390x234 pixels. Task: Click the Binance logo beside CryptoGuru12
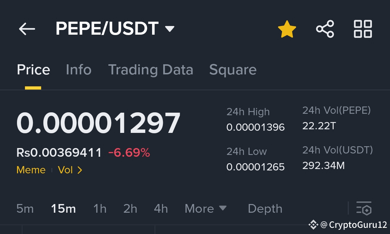pos(313,225)
